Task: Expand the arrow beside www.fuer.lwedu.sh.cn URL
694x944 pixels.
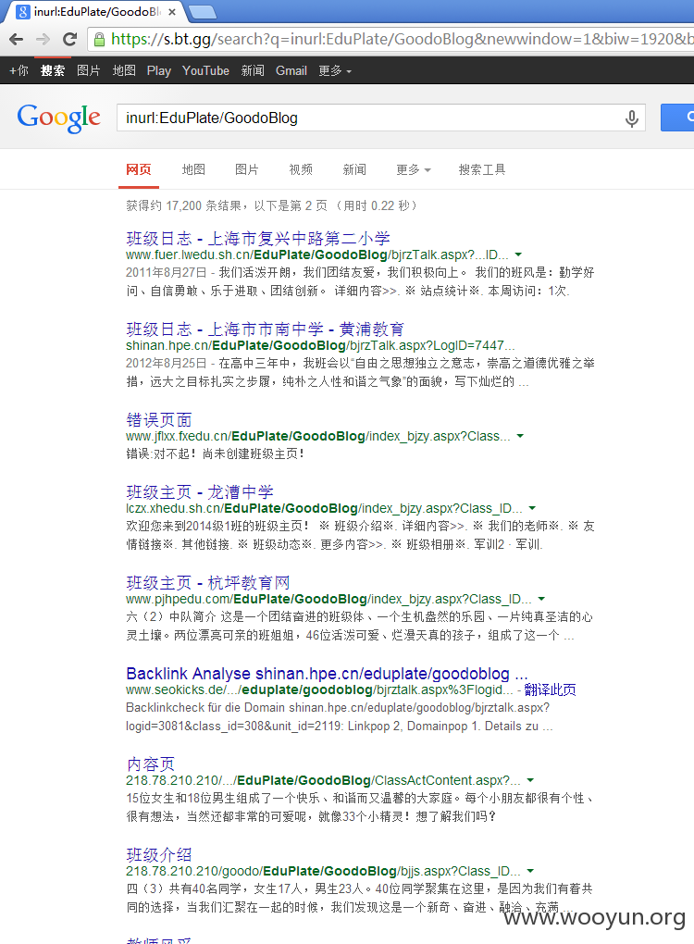Action: [518, 255]
